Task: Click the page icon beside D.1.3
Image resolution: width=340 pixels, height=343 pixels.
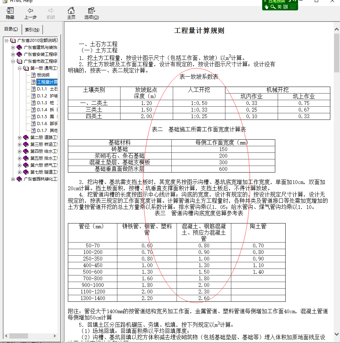Action: (33, 103)
